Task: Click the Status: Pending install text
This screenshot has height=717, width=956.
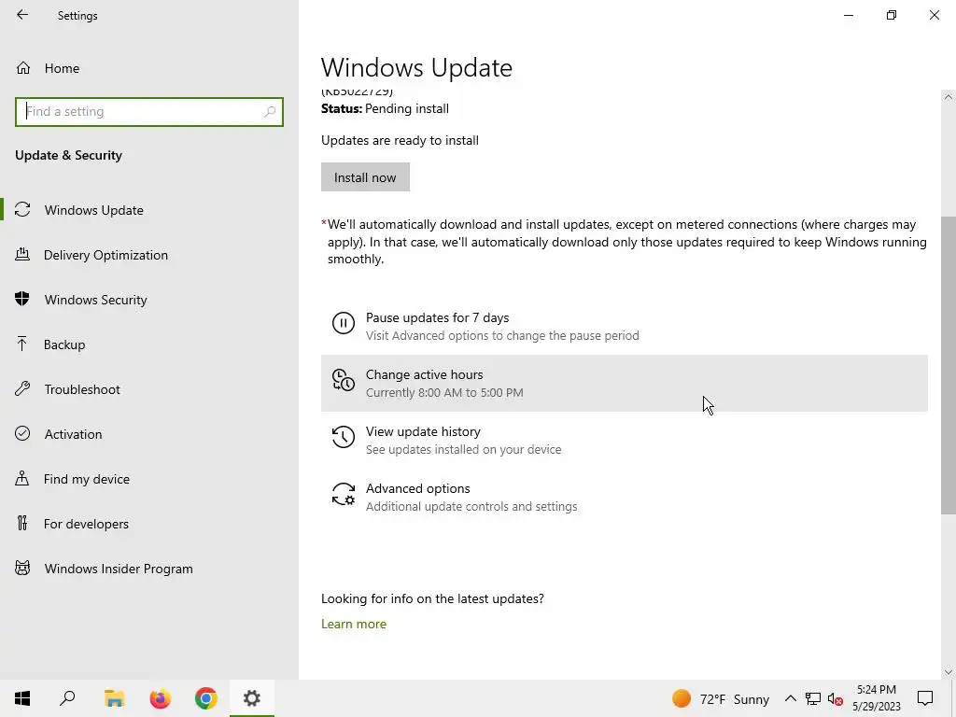Action: 385,108
